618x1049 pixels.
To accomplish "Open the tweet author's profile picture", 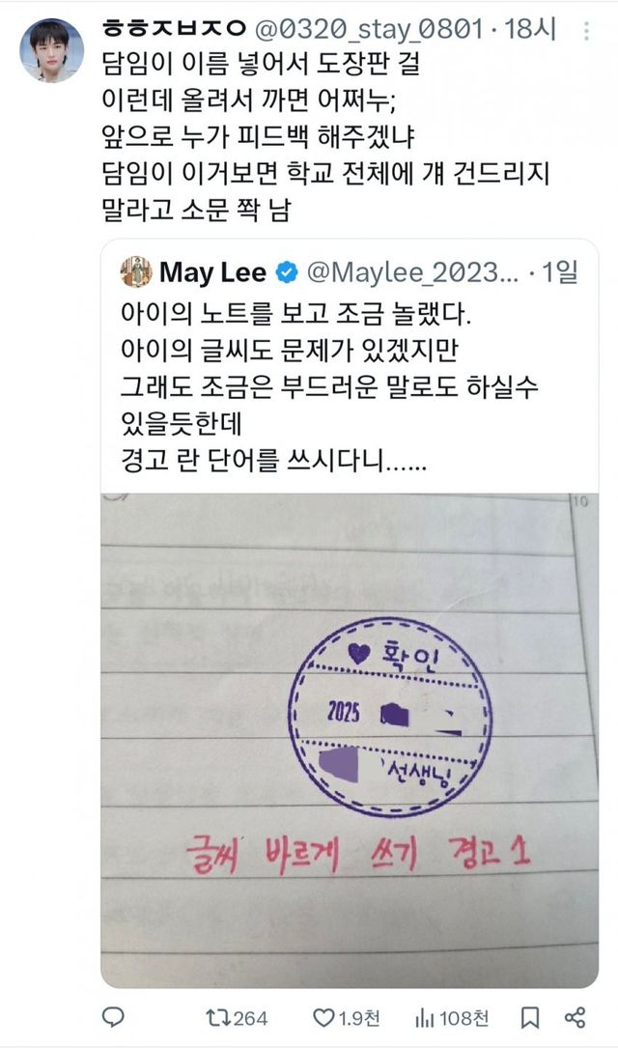I will [51, 50].
